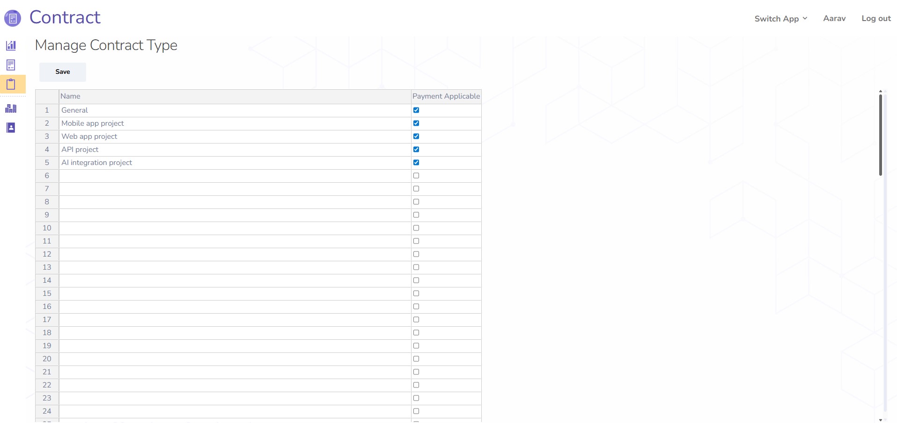Click the empty Name cell in row 8
The image size is (897, 423).
(235, 202)
